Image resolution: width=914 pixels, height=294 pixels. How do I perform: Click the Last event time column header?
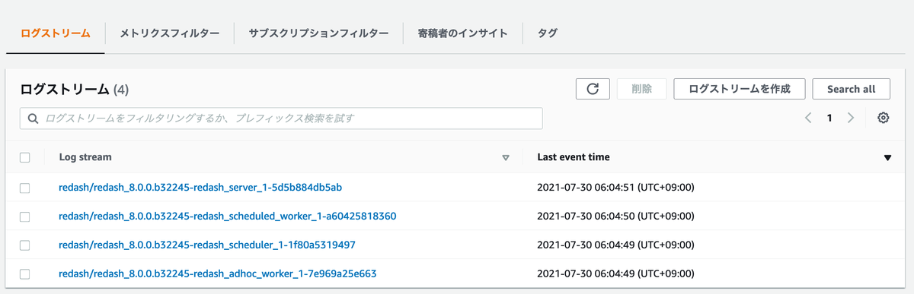[x=573, y=157]
